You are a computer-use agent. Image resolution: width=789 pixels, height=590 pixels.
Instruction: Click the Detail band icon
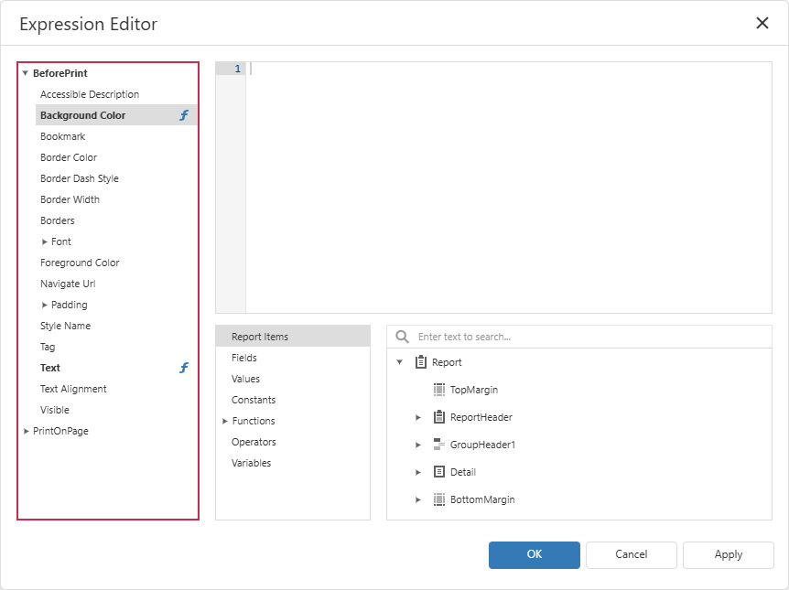coord(439,472)
